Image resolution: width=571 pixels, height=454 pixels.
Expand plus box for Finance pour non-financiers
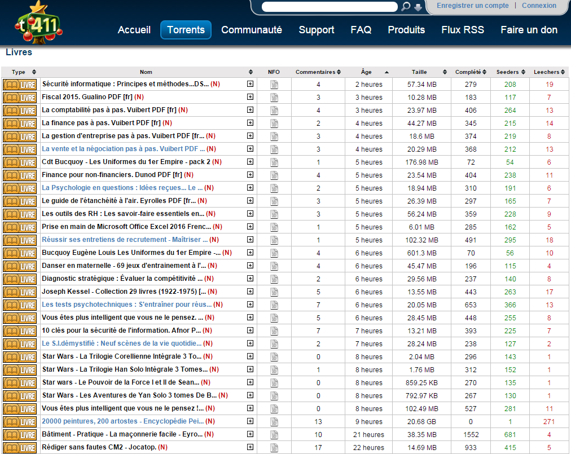[x=250, y=175]
